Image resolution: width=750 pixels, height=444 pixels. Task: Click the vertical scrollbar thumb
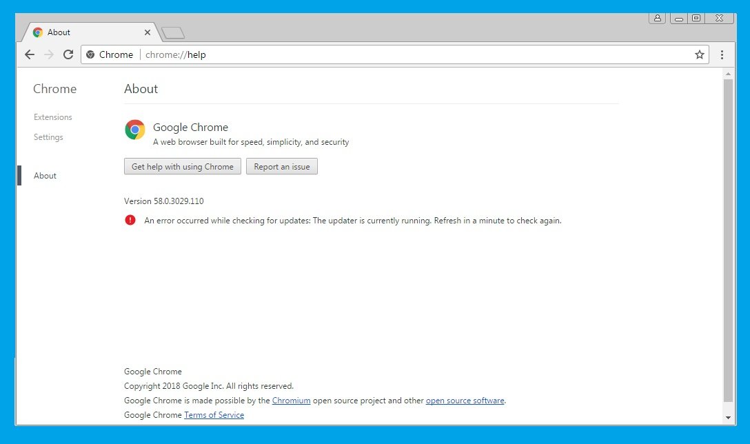pyautogui.click(x=728, y=240)
